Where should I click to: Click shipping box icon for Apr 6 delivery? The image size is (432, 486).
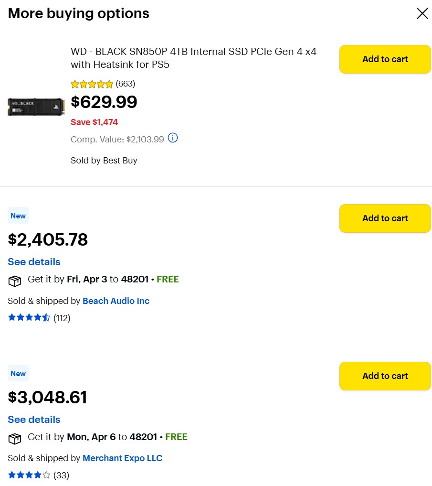15,438
